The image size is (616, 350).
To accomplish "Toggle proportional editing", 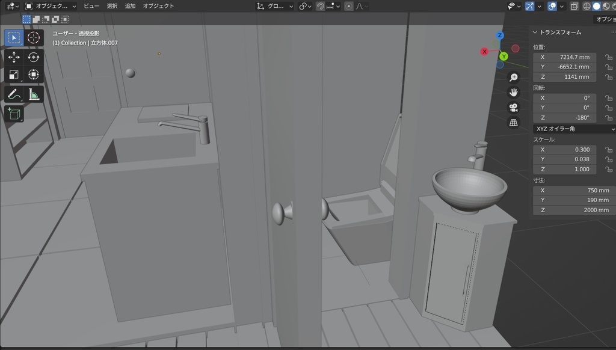I will coord(348,6).
